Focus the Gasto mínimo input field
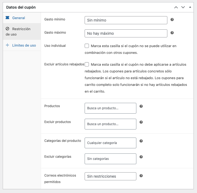Screen dimensions: 197x193 (x=126, y=20)
